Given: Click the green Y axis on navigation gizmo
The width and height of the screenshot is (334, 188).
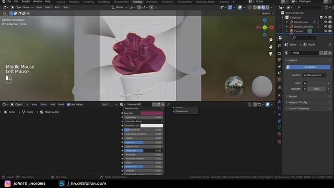Looking at the screenshot, I should [265, 28].
